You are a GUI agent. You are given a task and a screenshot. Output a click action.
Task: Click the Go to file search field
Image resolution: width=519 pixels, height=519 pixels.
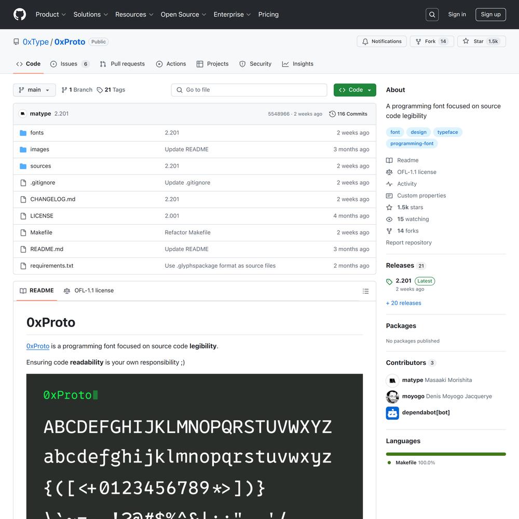pyautogui.click(x=249, y=90)
